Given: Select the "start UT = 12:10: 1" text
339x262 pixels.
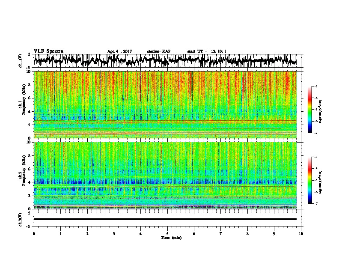Looking at the screenshot, I should [x=207, y=51].
